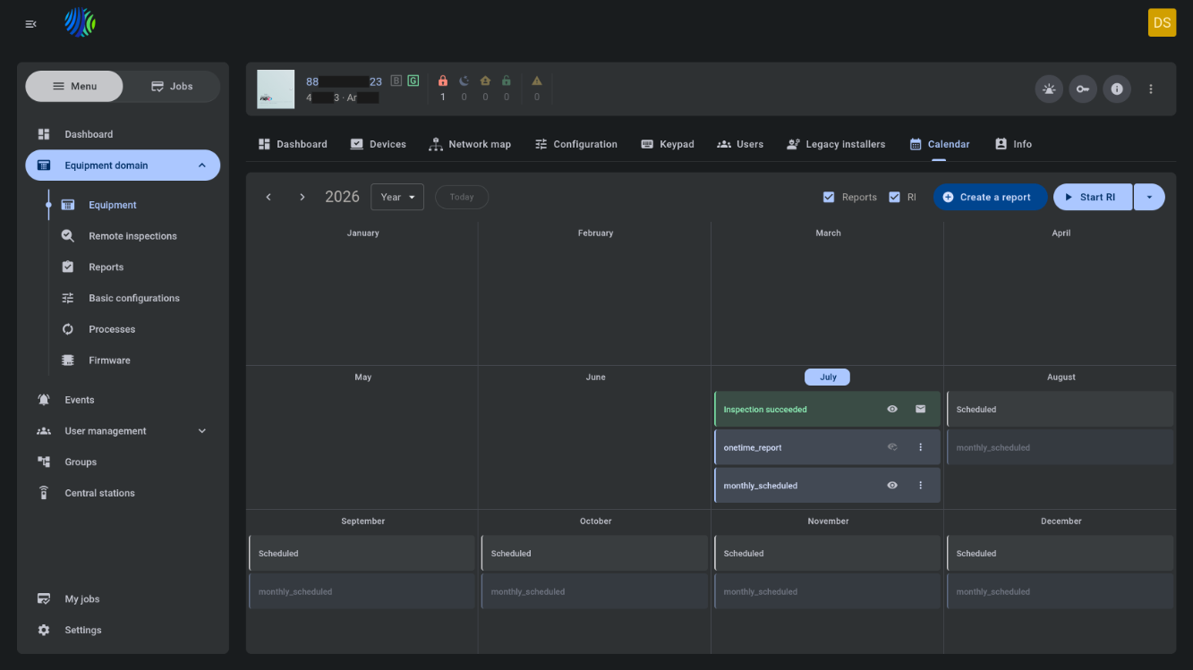Open three-dot menu for onetime_report
The width and height of the screenshot is (1193, 670).
point(920,447)
